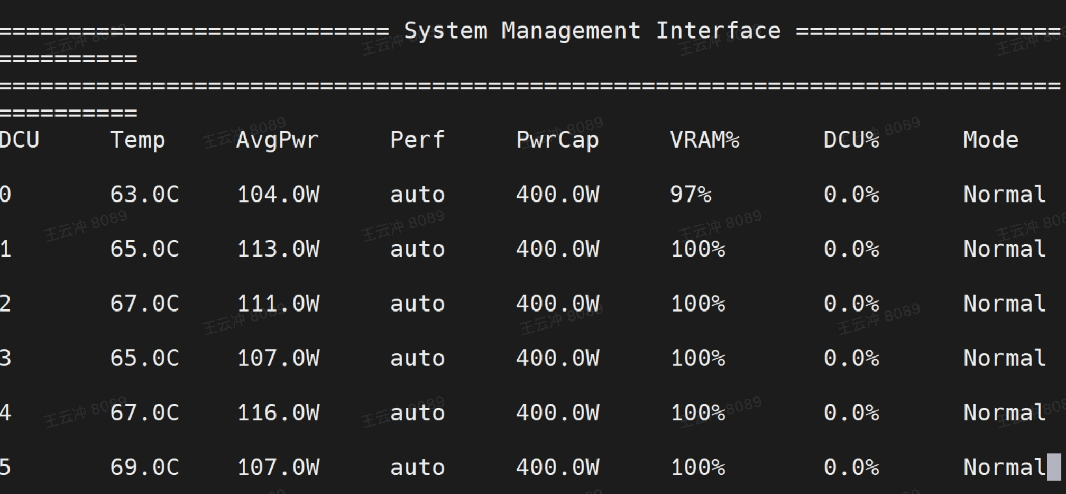Select the temperature value 63.0C
The width and height of the screenshot is (1066, 494).
tap(144, 195)
